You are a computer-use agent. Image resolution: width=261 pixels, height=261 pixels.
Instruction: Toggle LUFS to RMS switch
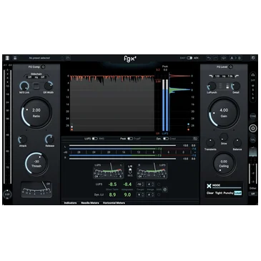click(x=94, y=139)
